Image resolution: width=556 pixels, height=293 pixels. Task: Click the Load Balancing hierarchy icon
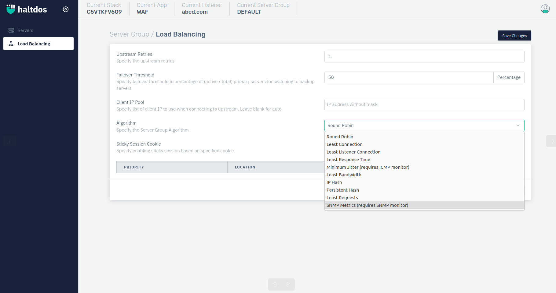(11, 44)
